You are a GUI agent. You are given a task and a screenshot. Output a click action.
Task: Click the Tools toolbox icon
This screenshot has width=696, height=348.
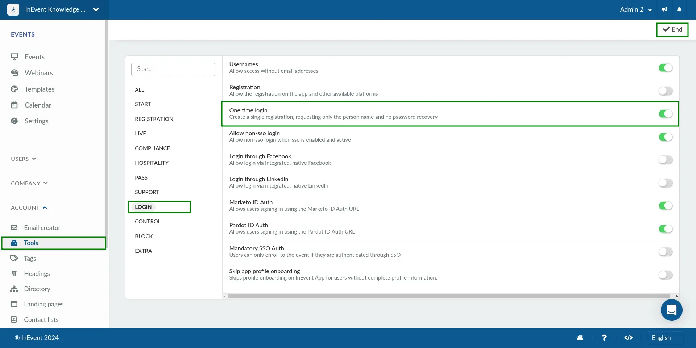tap(14, 243)
